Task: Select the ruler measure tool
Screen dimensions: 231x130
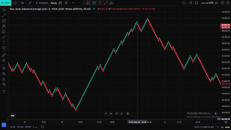Action: tap(4, 55)
